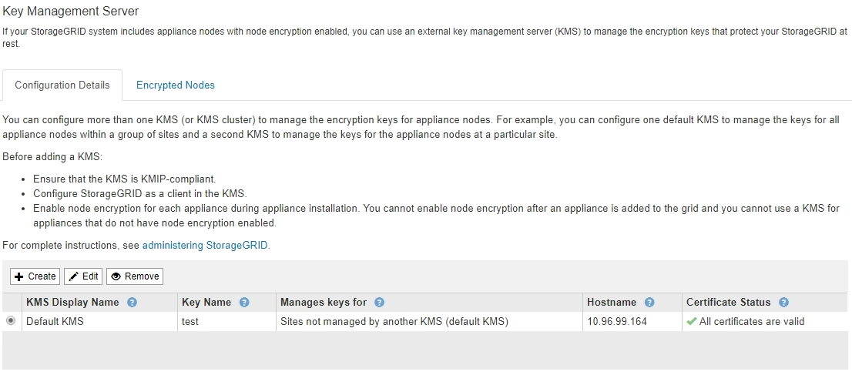852x375 pixels.
Task: Select the Default KMS radio button
Action: click(11, 322)
